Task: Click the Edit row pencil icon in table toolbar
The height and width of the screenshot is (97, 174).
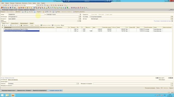Action: point(7,25)
